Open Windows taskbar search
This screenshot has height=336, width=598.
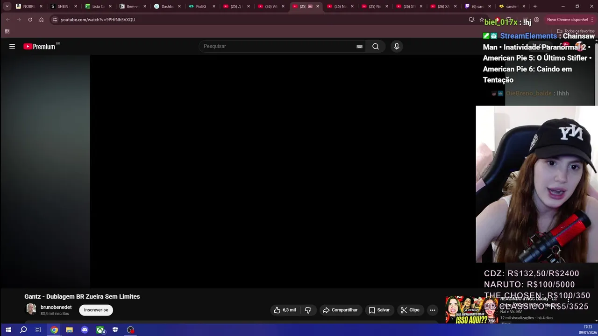point(23,330)
